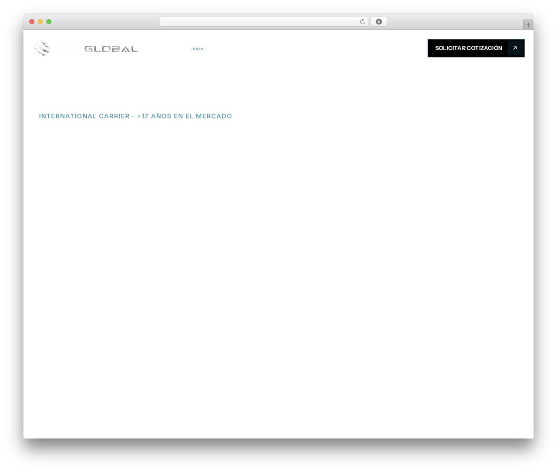Click the Global logo in header
Viewport: 557px width, 472px height.
tap(86, 49)
